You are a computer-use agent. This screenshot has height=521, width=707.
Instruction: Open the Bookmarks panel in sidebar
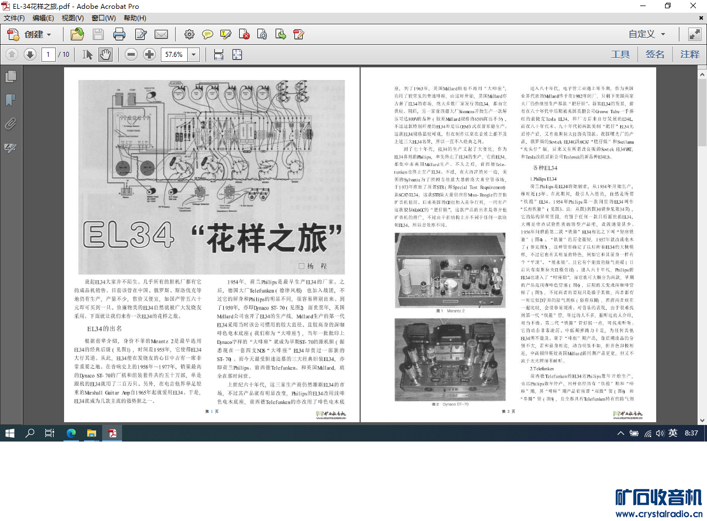coord(10,100)
